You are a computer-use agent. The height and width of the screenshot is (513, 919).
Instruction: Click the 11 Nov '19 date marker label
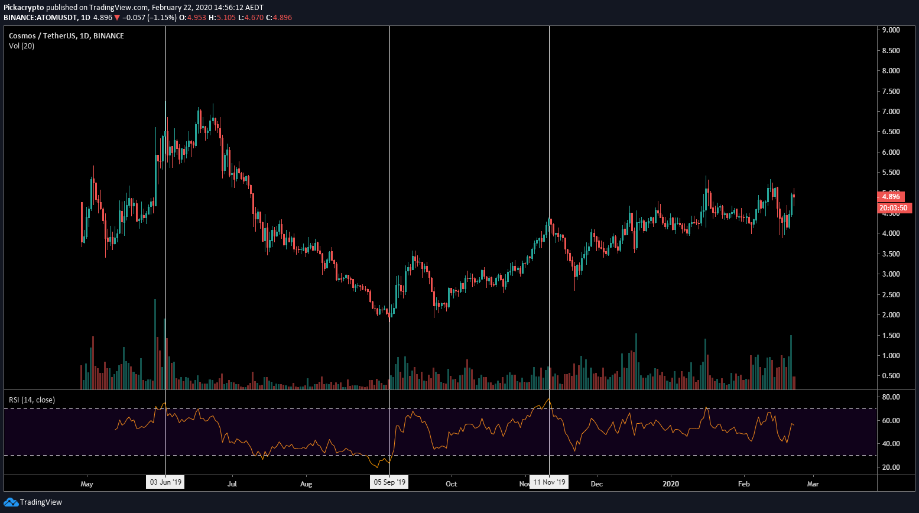tap(550, 482)
